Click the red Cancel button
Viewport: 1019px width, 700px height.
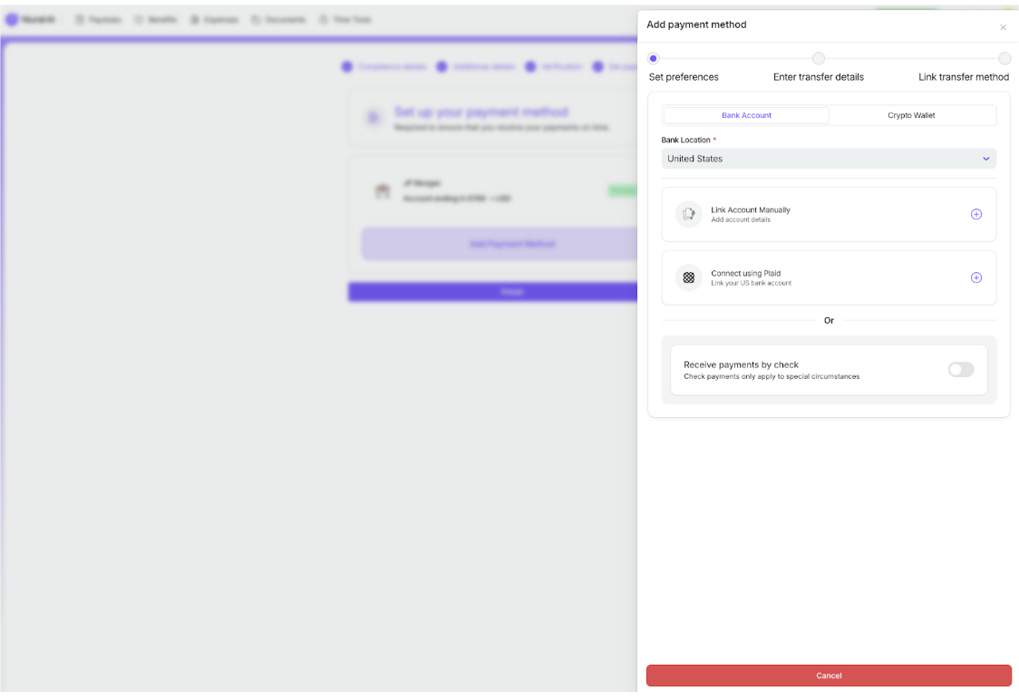(x=829, y=676)
